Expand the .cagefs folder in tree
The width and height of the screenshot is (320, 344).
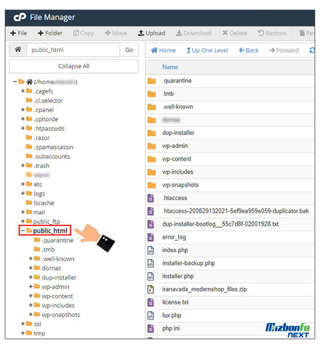click(23, 91)
